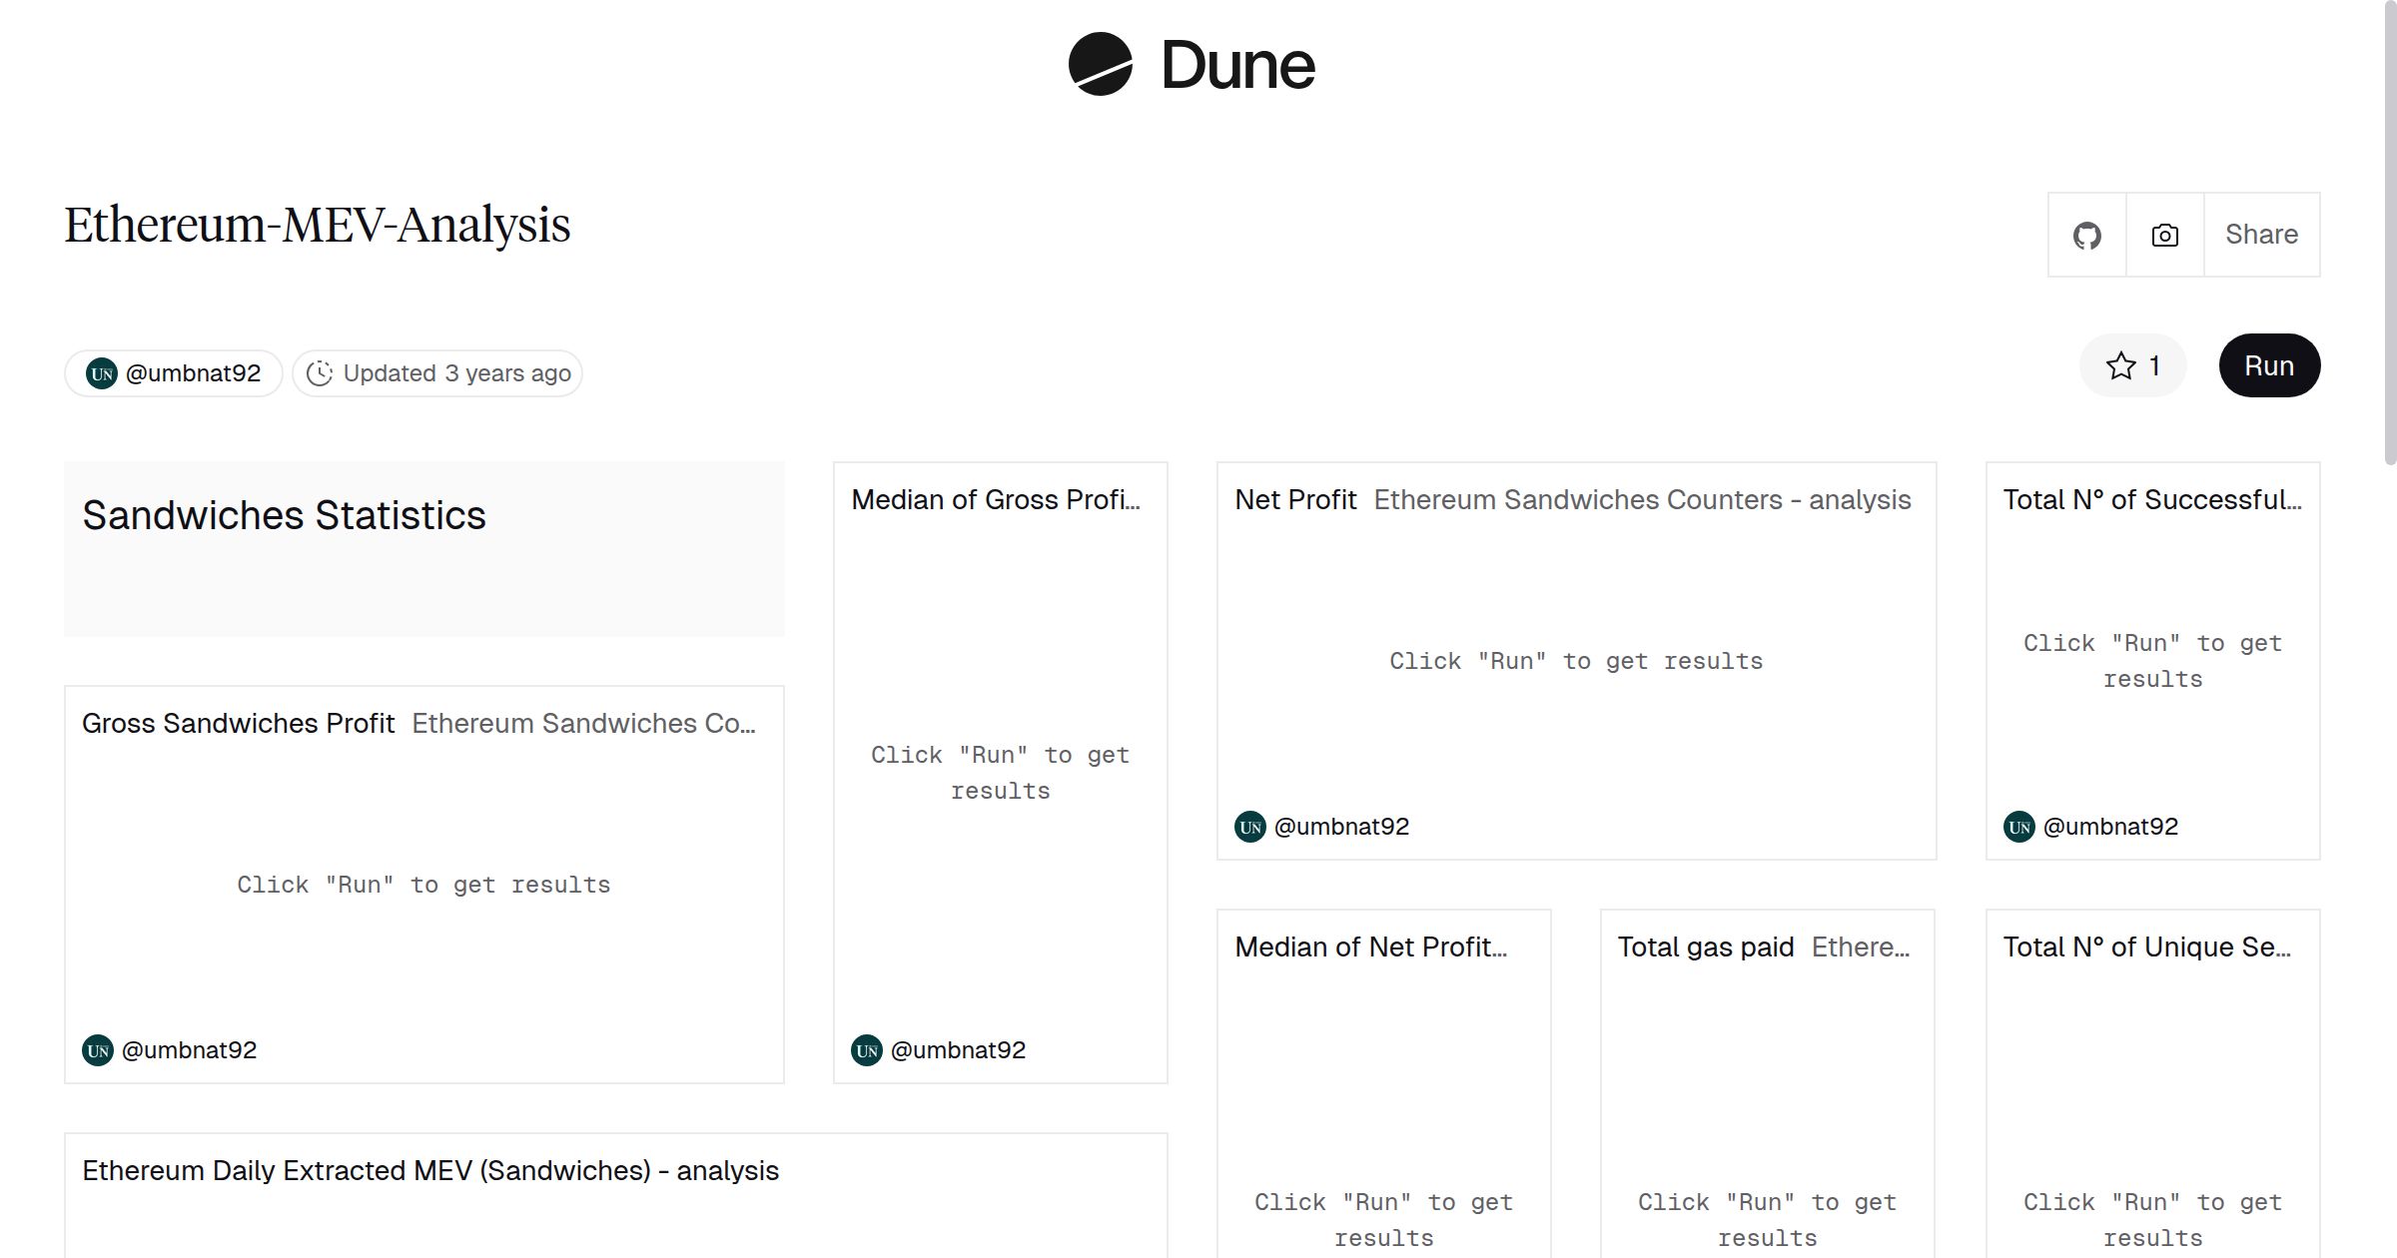Open Gross Sandwiches Profit query title
The width and height of the screenshot is (2397, 1258).
tap(238, 724)
